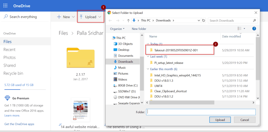The height and width of the screenshot is (132, 268).
Task: Click the Folder name input field
Action: (x=201, y=112)
